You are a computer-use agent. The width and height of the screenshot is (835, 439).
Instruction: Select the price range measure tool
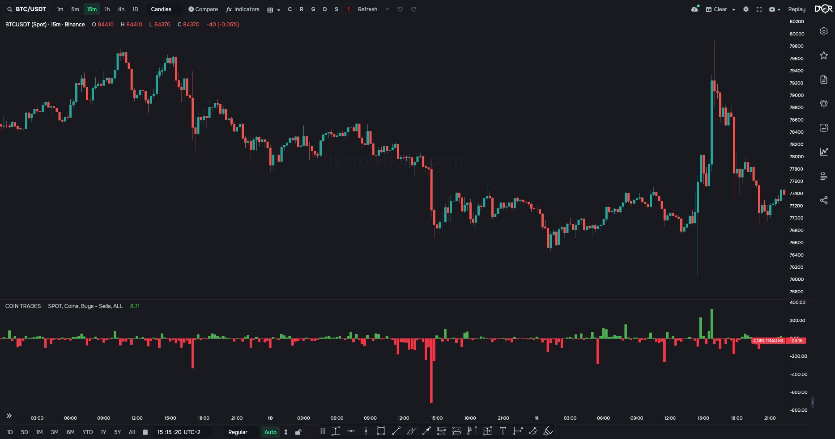[336, 431]
